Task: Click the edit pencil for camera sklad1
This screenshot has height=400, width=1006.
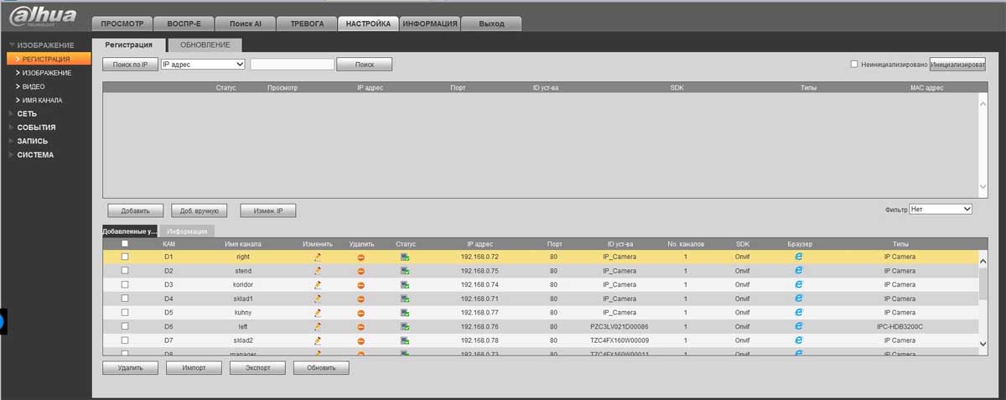Action: pos(318,299)
